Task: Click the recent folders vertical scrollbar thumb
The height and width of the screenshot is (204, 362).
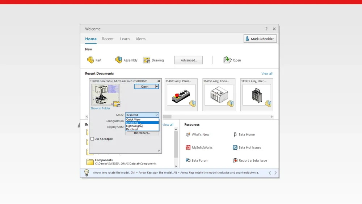Action: [x=176, y=144]
